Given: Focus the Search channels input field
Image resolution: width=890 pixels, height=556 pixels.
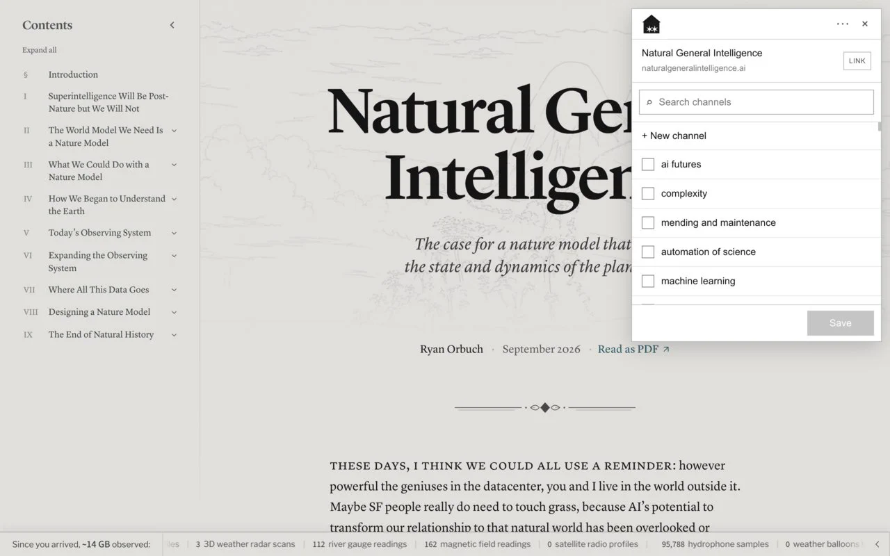Looking at the screenshot, I should (x=756, y=102).
